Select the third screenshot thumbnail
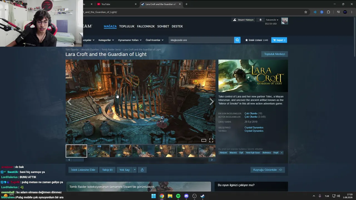 point(121,151)
